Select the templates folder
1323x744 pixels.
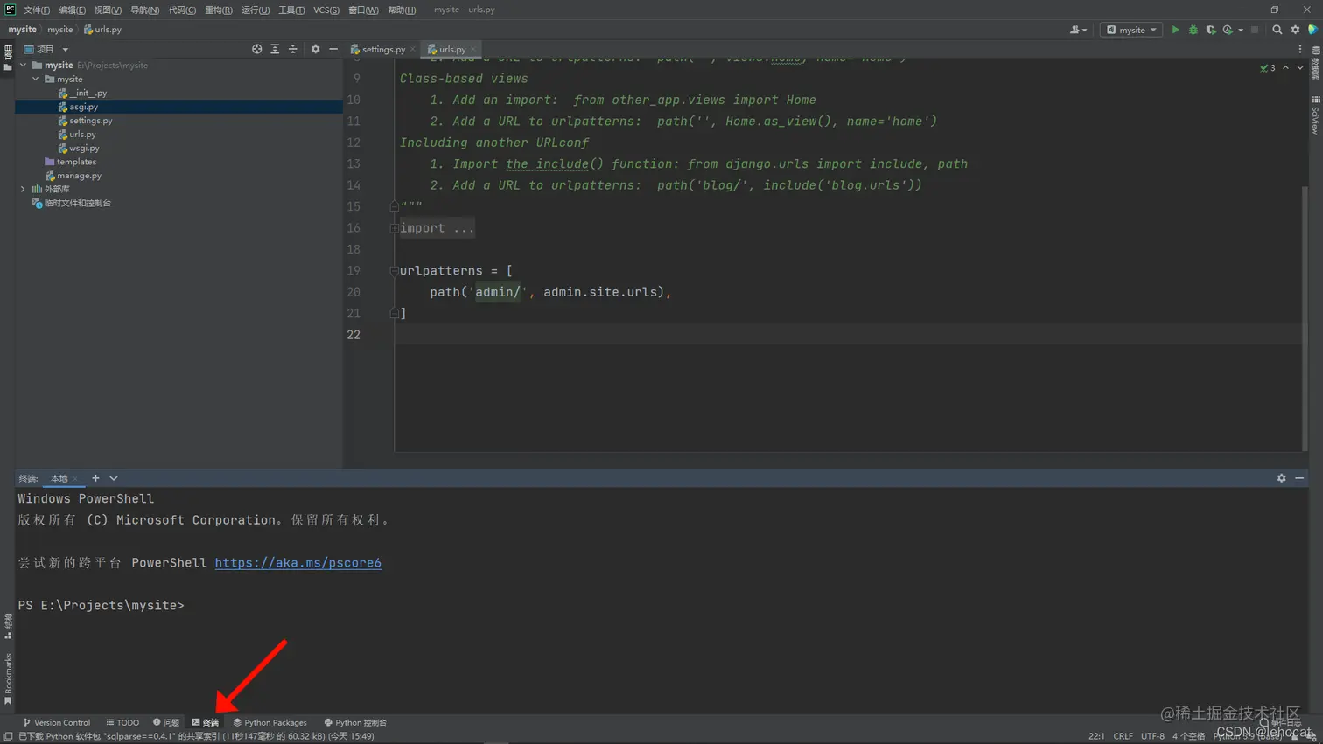click(178, 162)
